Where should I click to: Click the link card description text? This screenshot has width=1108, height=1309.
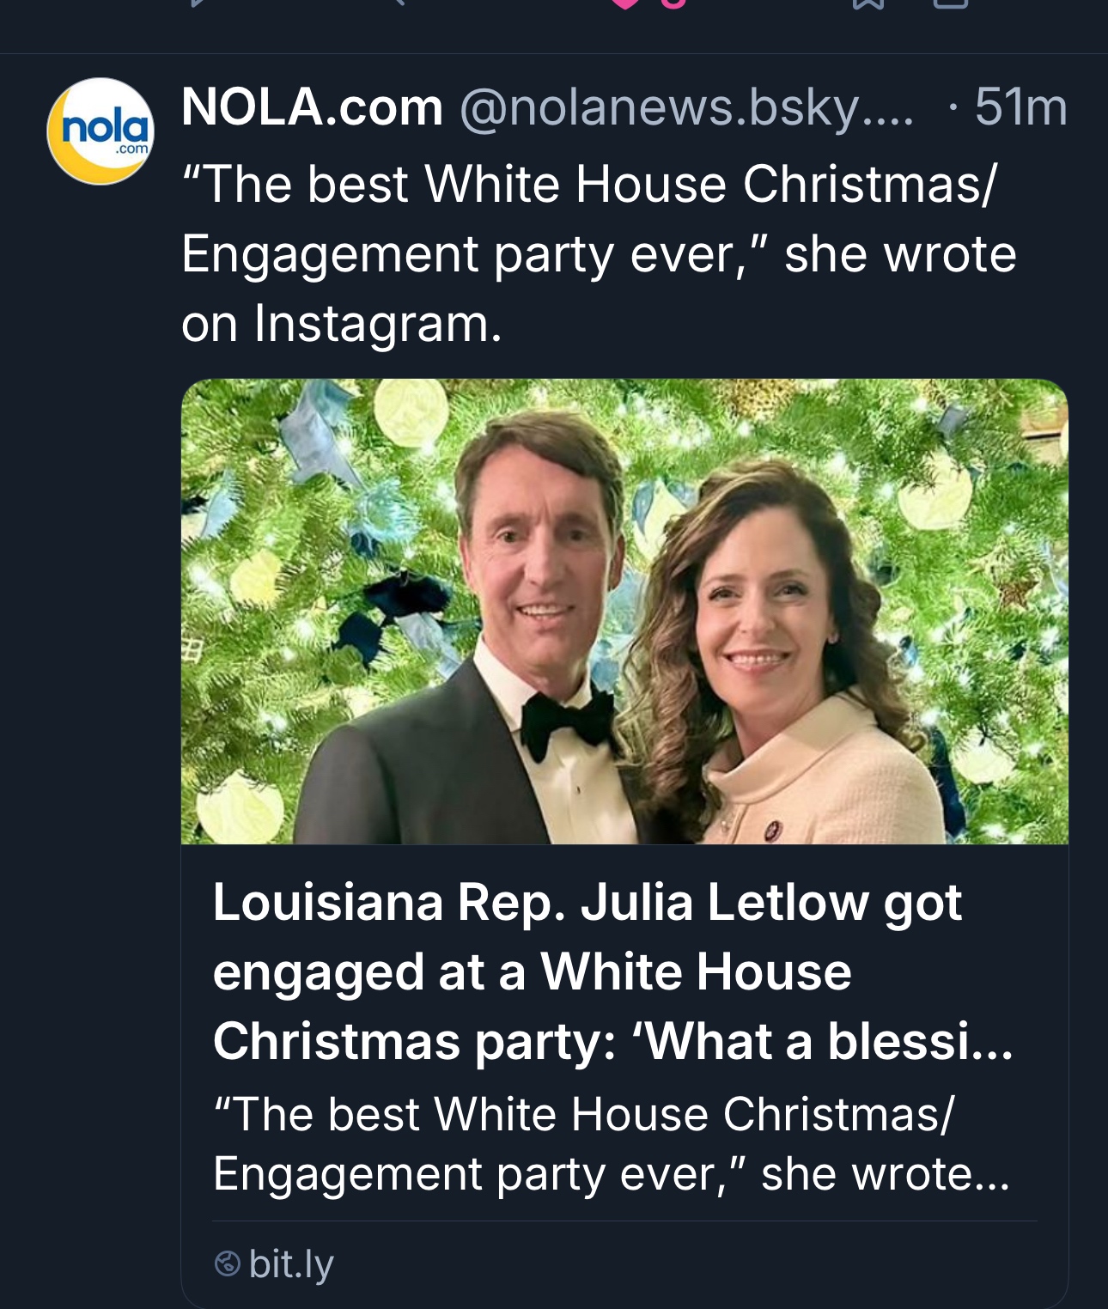(x=610, y=1143)
